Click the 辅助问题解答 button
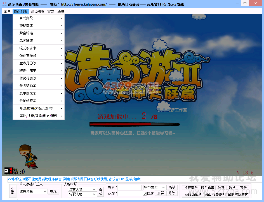 point(238,195)
